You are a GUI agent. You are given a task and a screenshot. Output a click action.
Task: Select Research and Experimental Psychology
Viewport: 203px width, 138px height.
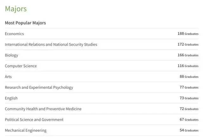coord(39,87)
